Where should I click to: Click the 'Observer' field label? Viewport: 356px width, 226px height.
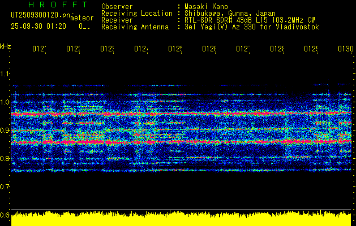point(117,7)
